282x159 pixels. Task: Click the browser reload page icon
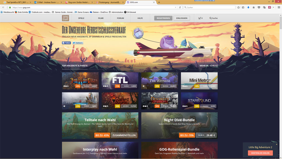[180, 7]
